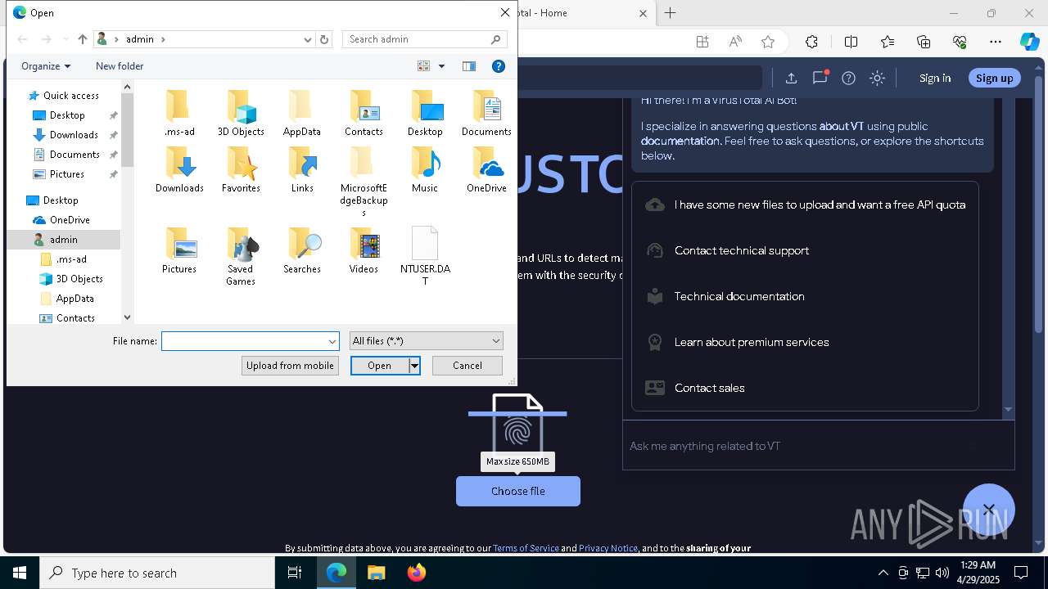Click Upload from mobile button

point(290,366)
